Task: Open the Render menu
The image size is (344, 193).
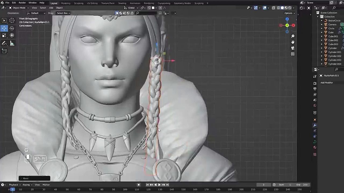Action: 22,3
